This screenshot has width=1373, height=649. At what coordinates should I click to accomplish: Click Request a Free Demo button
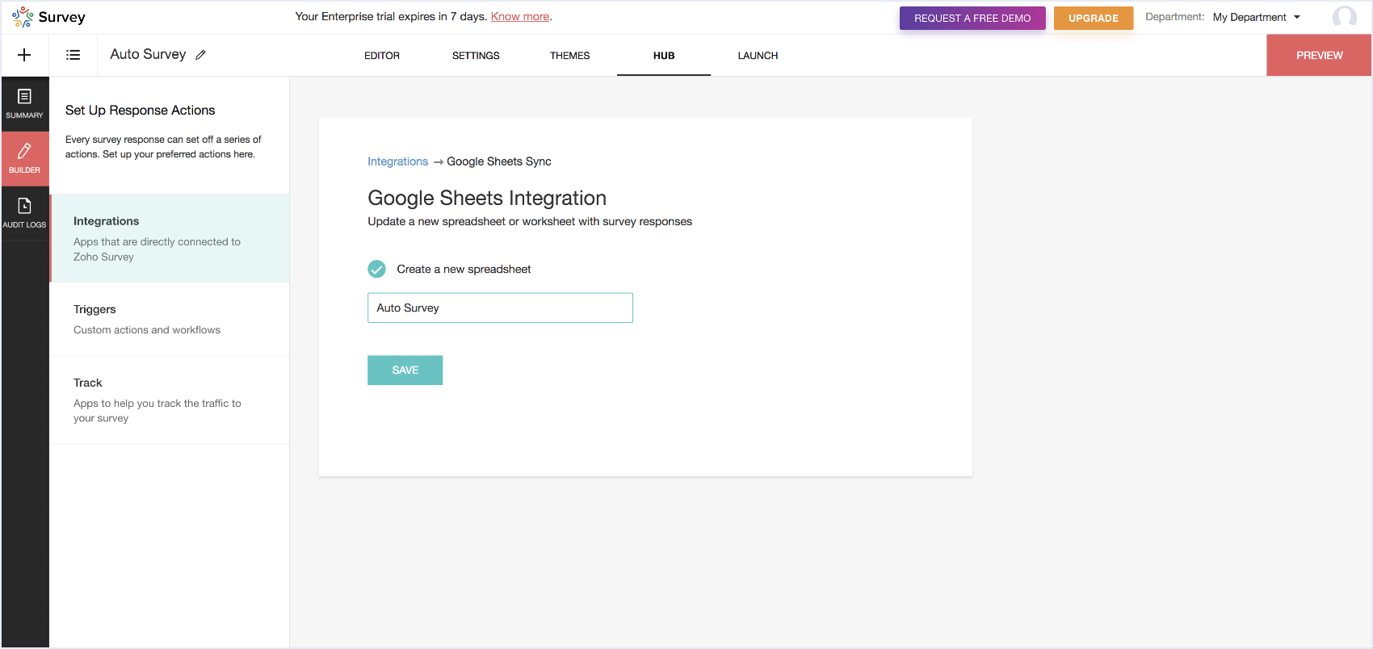click(x=972, y=18)
